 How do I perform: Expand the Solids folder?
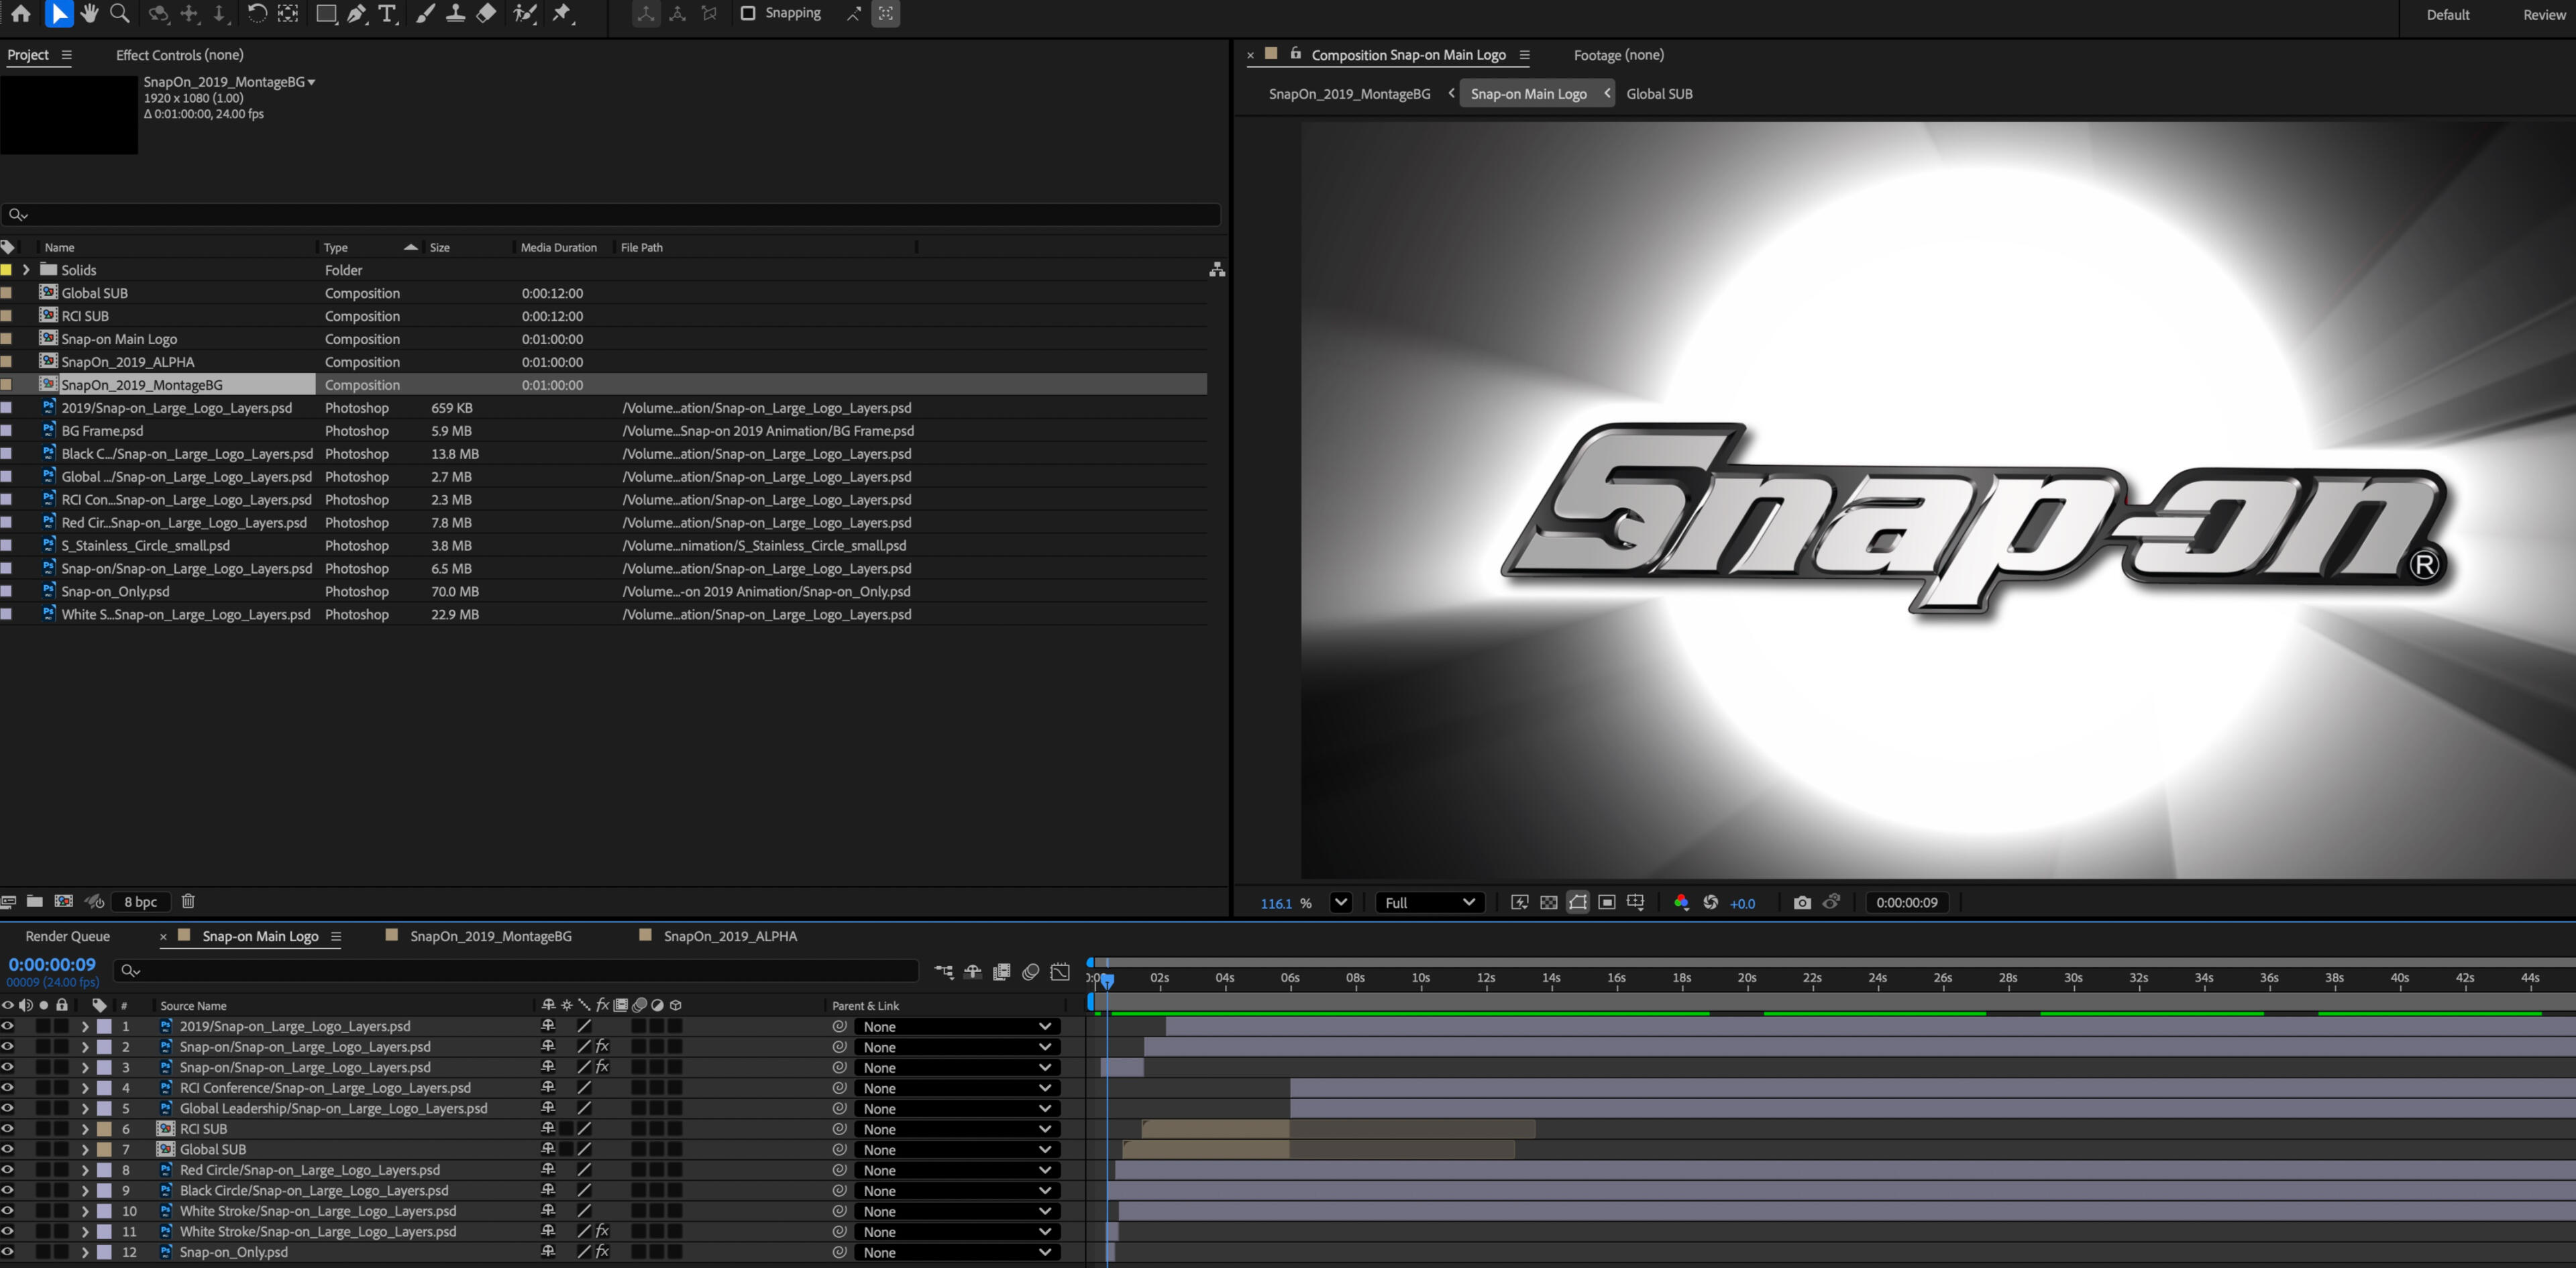[26, 270]
